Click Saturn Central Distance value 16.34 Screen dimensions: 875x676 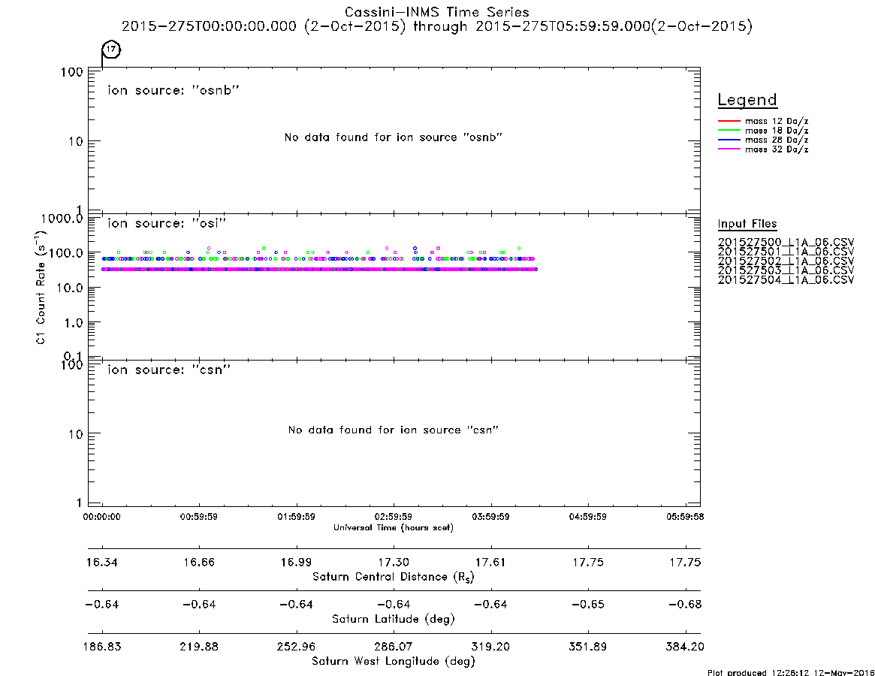pos(101,562)
